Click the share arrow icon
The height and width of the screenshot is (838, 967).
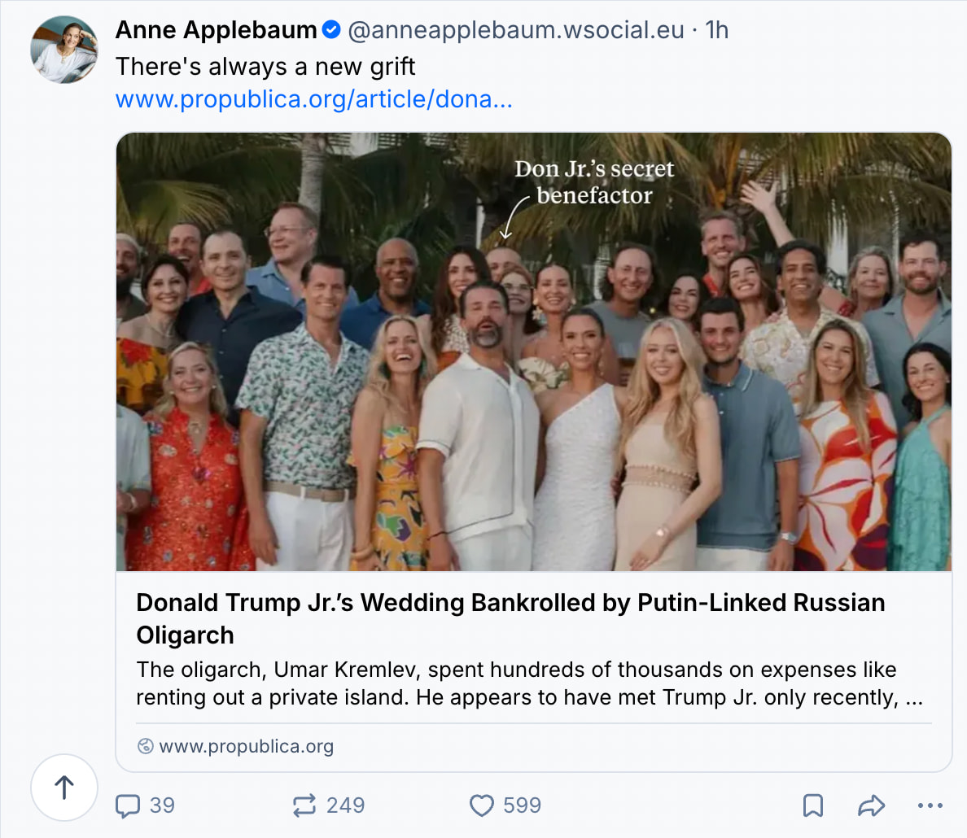[872, 805]
